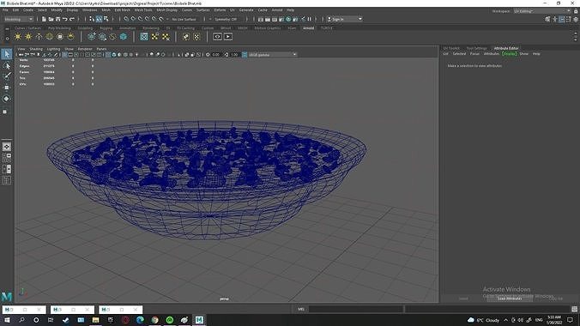The image size is (580, 326).
Task: Open File Explorer from the taskbar
Action: (x=95, y=320)
